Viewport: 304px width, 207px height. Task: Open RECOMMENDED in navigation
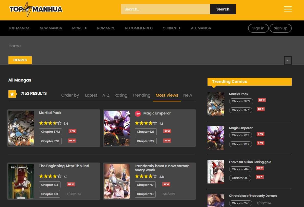tap(139, 28)
